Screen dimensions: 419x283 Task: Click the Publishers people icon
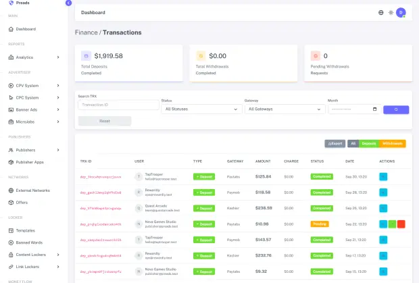[x=11, y=150]
